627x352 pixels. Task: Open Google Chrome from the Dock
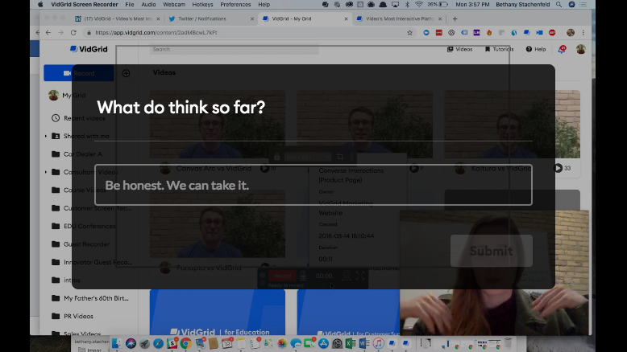coord(185,343)
